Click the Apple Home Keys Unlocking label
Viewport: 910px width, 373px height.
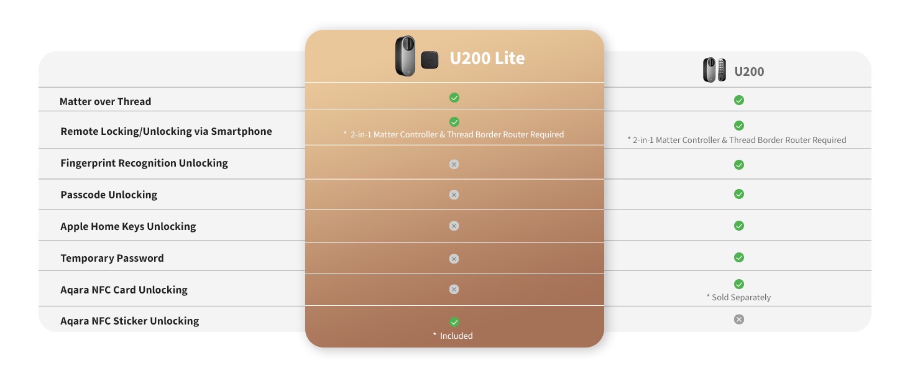tap(128, 226)
